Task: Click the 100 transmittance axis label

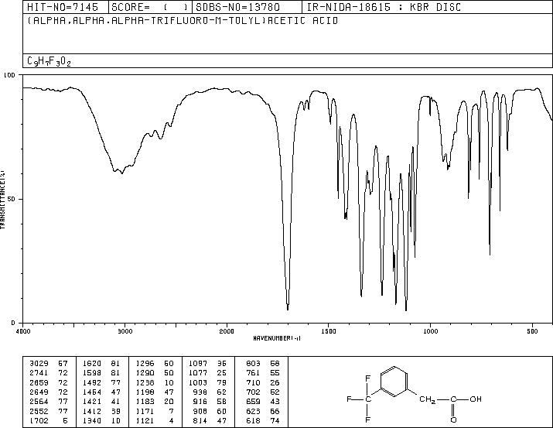Action: coord(9,75)
